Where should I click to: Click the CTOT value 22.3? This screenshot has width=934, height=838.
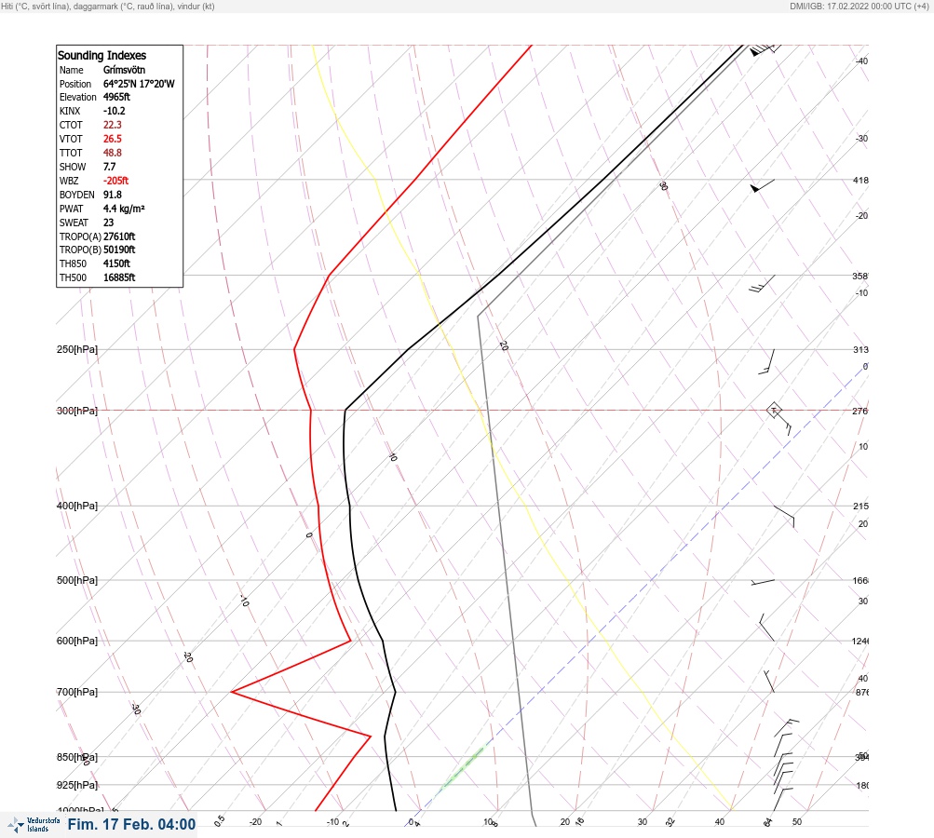112,125
